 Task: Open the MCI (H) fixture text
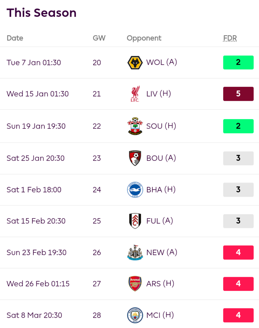tap(160, 315)
